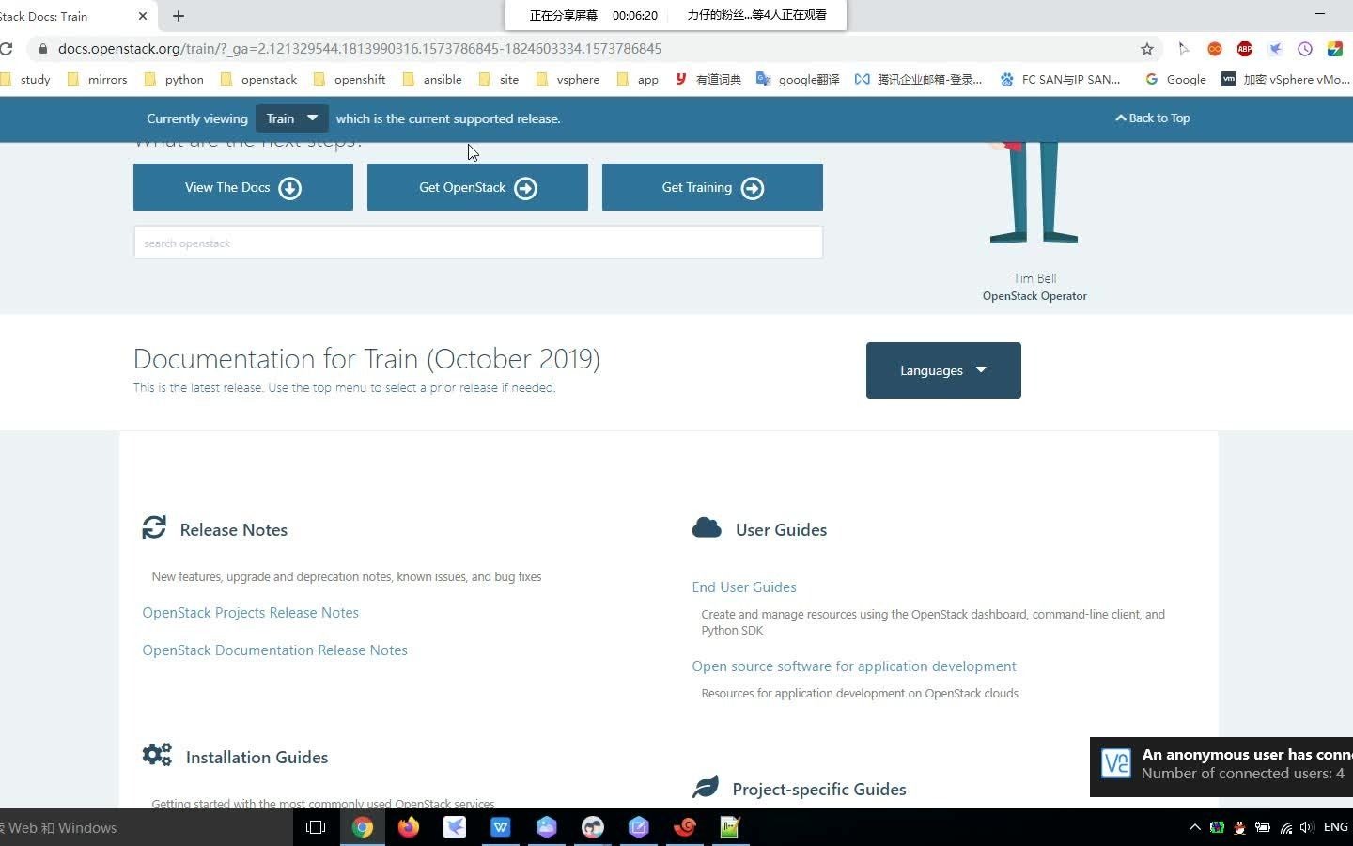The image size is (1353, 846).
Task: Open OpenStack Projects Release Notes link
Action: pos(251,613)
